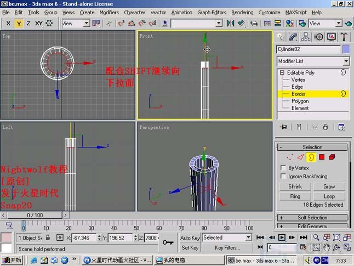The width and height of the screenshot is (354, 266).
Task: Toggle Auto Key animation mode
Action: coord(190,238)
